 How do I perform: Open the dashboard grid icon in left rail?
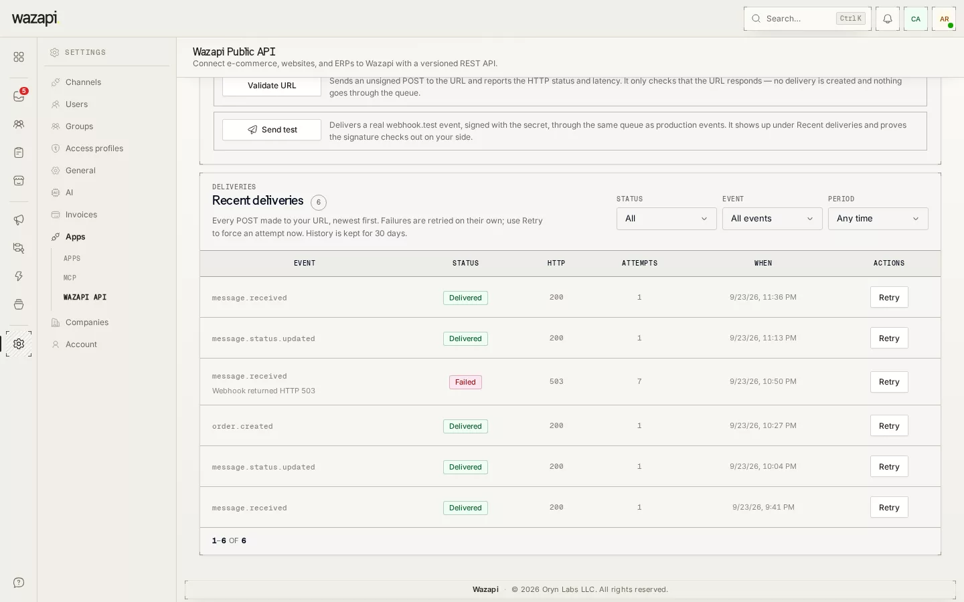coord(19,57)
